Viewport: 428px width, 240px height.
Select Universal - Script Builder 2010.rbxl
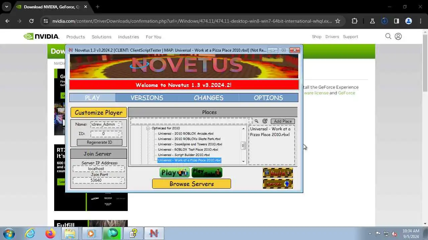(184, 155)
